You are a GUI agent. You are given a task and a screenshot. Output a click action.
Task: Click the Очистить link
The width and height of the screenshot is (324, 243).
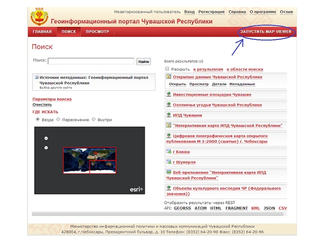tap(42, 105)
